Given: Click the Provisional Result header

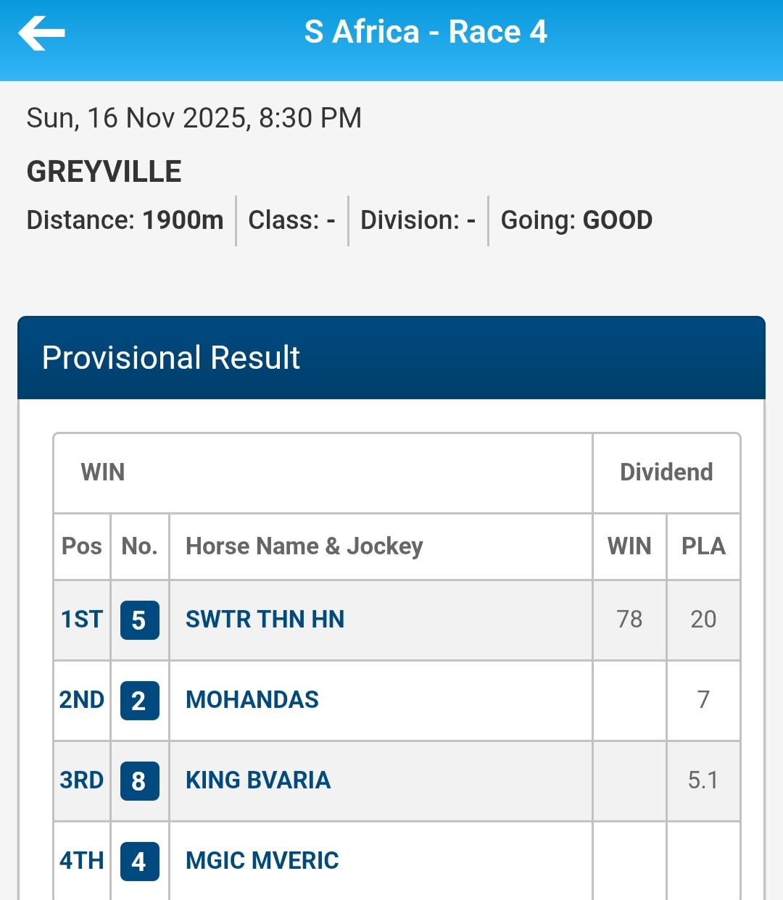Looking at the screenshot, I should [171, 358].
